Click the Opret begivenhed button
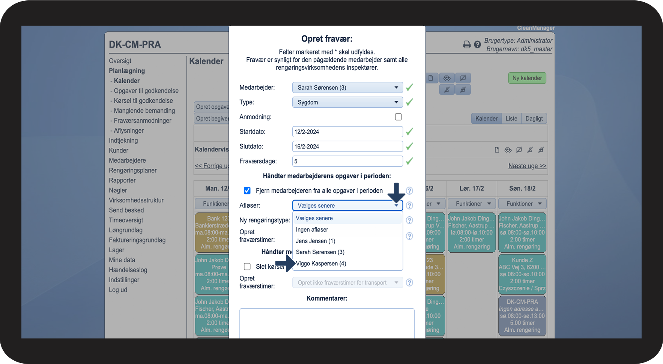The image size is (663, 364). [x=212, y=118]
